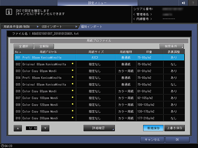Click page indicator 1/18 field
The image size is (198, 148).
point(31,128)
